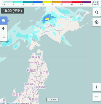
Task: Open the map search magnifier
Action: pyautogui.click(x=97, y=12)
